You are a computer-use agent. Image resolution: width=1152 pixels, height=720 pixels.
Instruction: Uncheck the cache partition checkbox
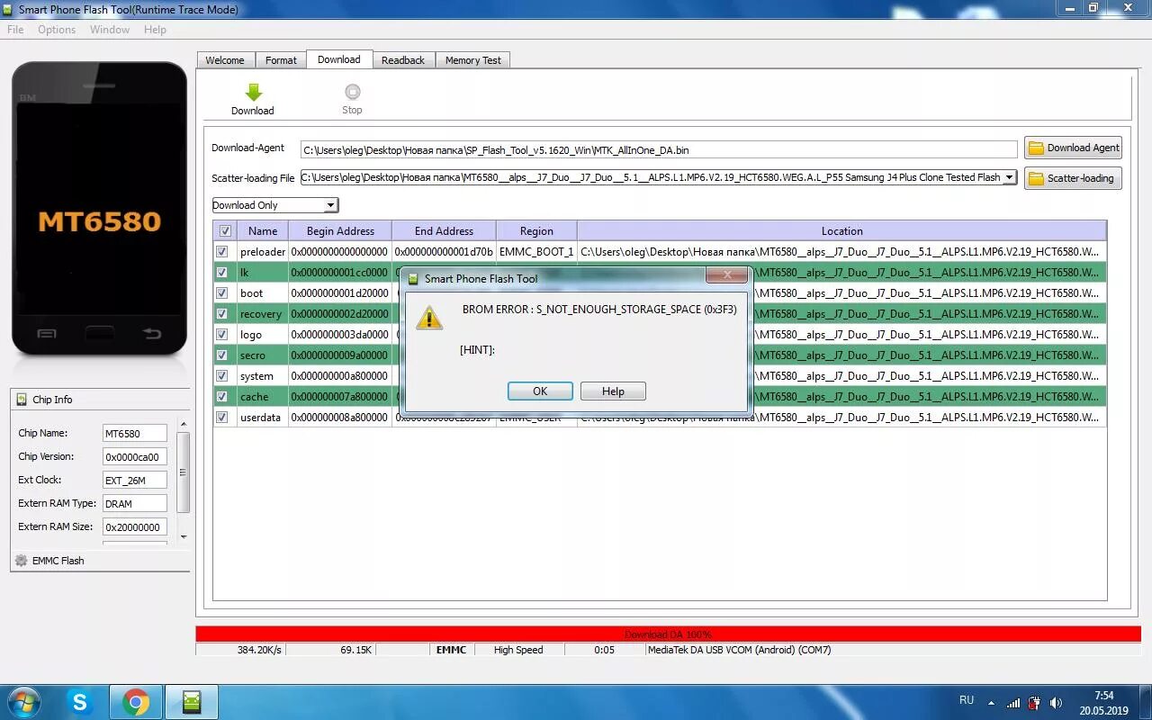click(222, 397)
